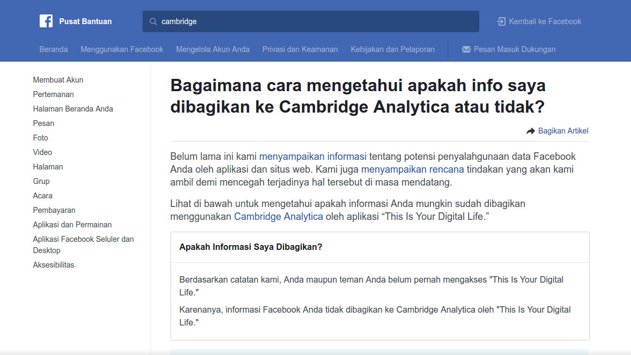Select Acara in sidebar

(x=43, y=196)
